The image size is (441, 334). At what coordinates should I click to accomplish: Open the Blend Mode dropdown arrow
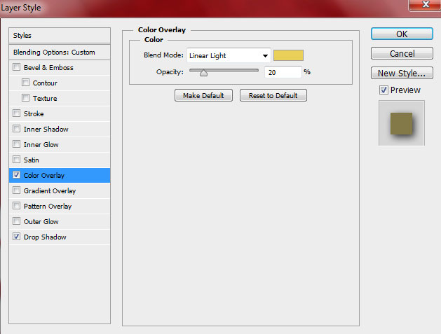(265, 55)
